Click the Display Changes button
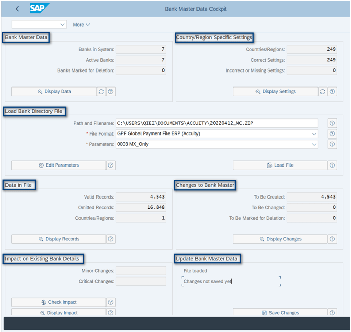The height and width of the screenshot is (332, 351). point(280,239)
